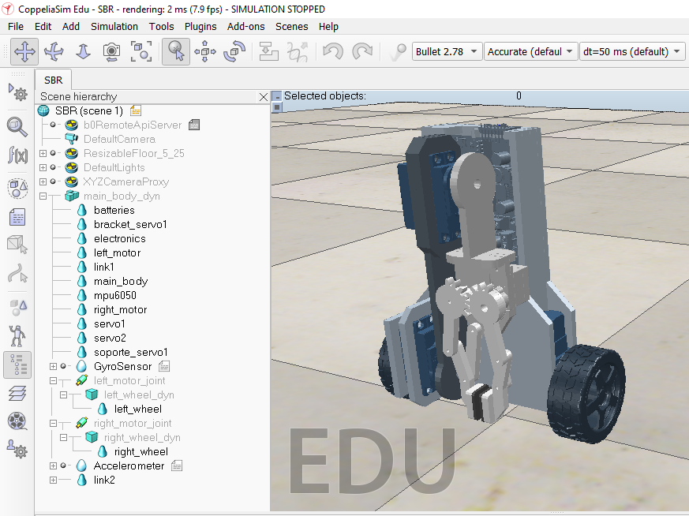Image resolution: width=689 pixels, height=516 pixels.
Task: Open the File menu
Action: [16, 26]
